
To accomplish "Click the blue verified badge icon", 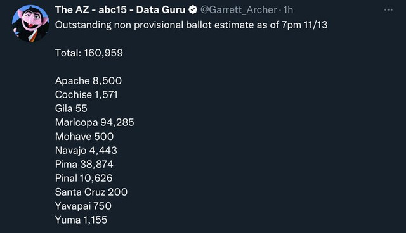I will (193, 10).
